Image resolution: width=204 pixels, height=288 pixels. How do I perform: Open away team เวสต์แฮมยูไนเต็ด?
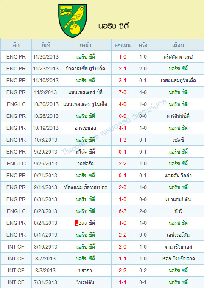(x=178, y=81)
